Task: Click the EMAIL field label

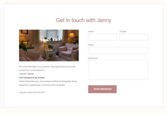Action: coord(91,45)
